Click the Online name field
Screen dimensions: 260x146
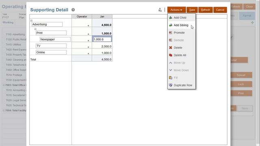51,52
